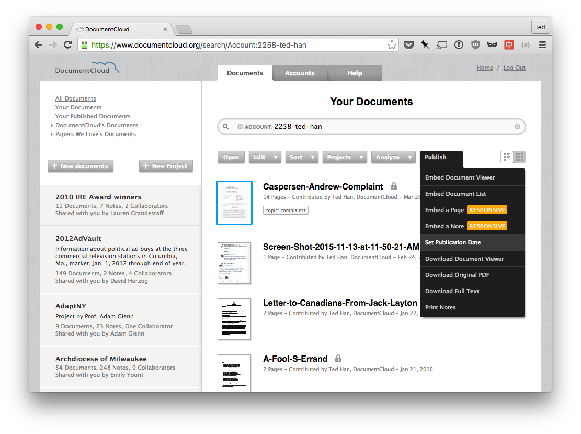The height and width of the screenshot is (434, 581).
Task: Open the Projects dropdown menu
Action: click(x=345, y=157)
